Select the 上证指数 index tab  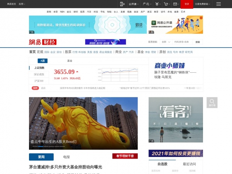point(39,68)
